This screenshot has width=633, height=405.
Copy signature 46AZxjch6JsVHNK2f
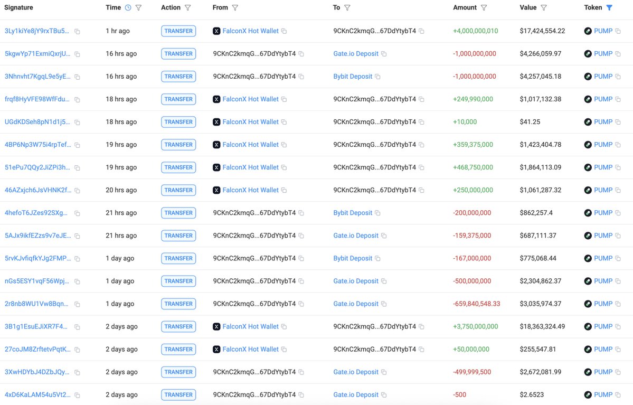coord(77,191)
